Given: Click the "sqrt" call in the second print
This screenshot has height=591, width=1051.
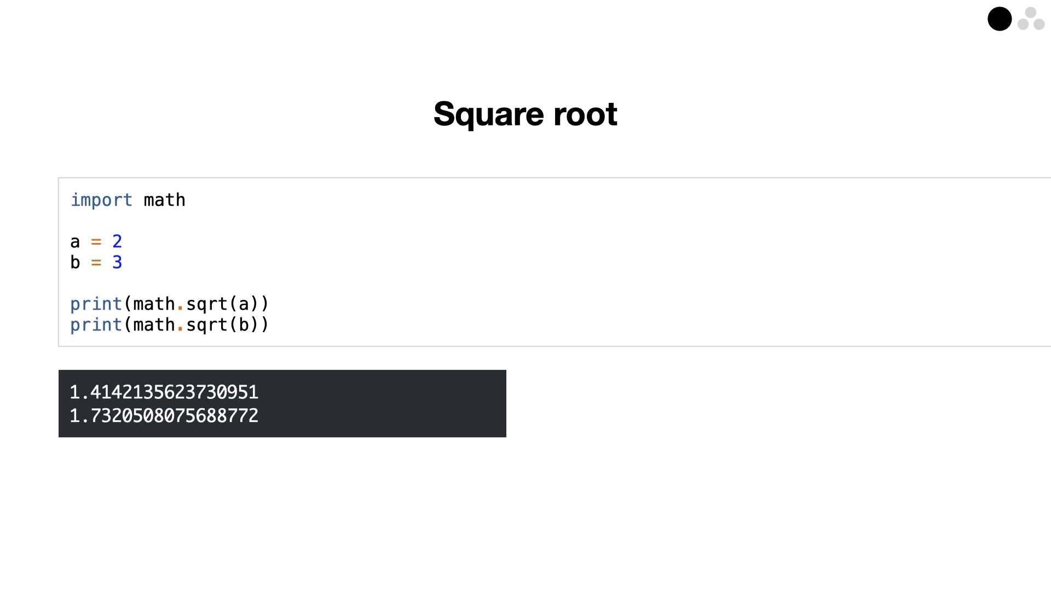Looking at the screenshot, I should [206, 325].
